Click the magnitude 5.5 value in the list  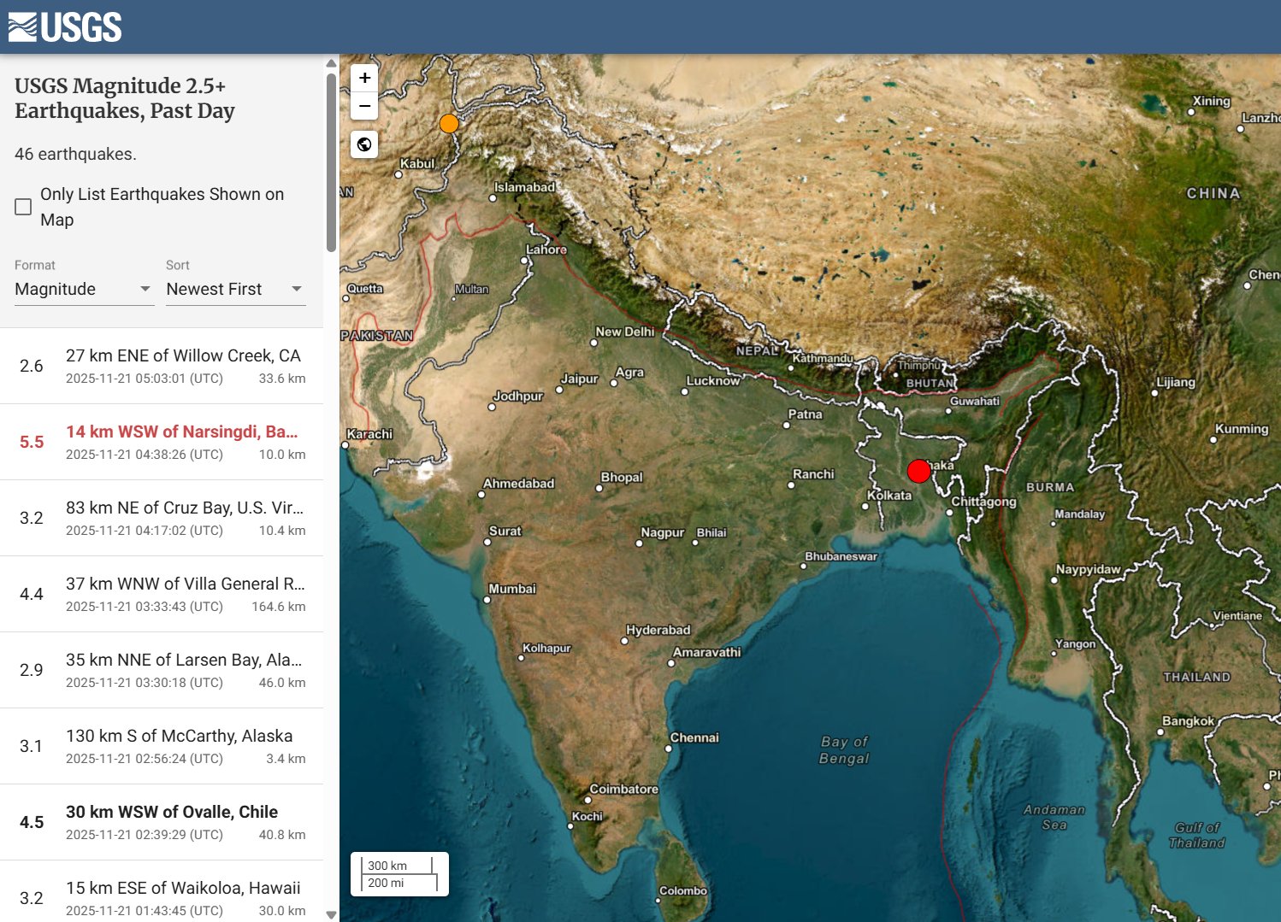[32, 442]
